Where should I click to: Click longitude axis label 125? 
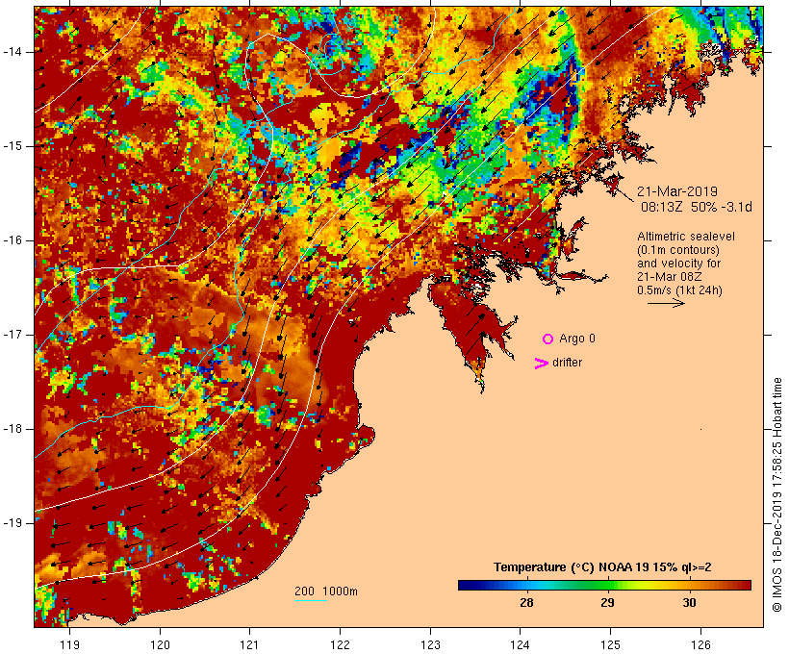point(611,644)
